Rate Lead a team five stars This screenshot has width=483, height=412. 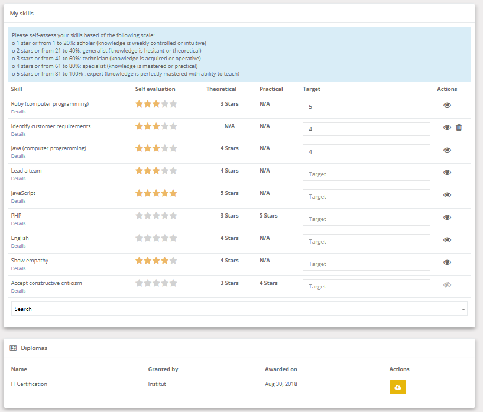point(173,171)
